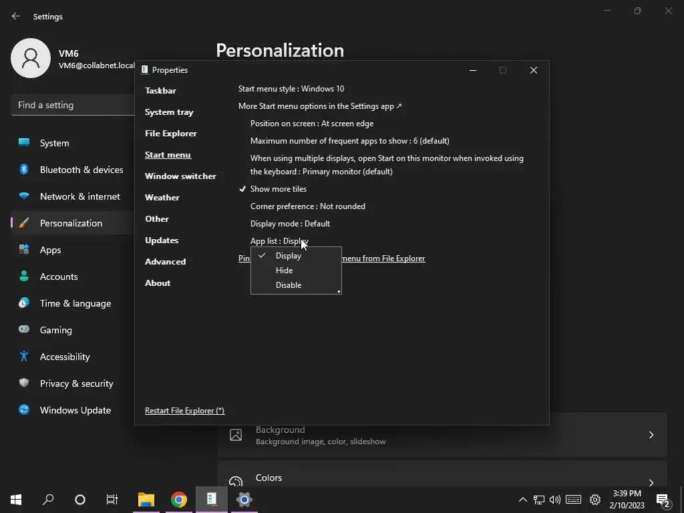The width and height of the screenshot is (684, 513).
Task: Open the Other section
Action: pyautogui.click(x=157, y=219)
